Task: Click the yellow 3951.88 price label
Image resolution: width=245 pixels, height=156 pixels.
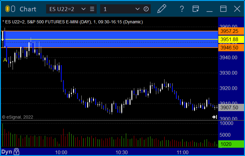Action: pyautogui.click(x=231, y=39)
